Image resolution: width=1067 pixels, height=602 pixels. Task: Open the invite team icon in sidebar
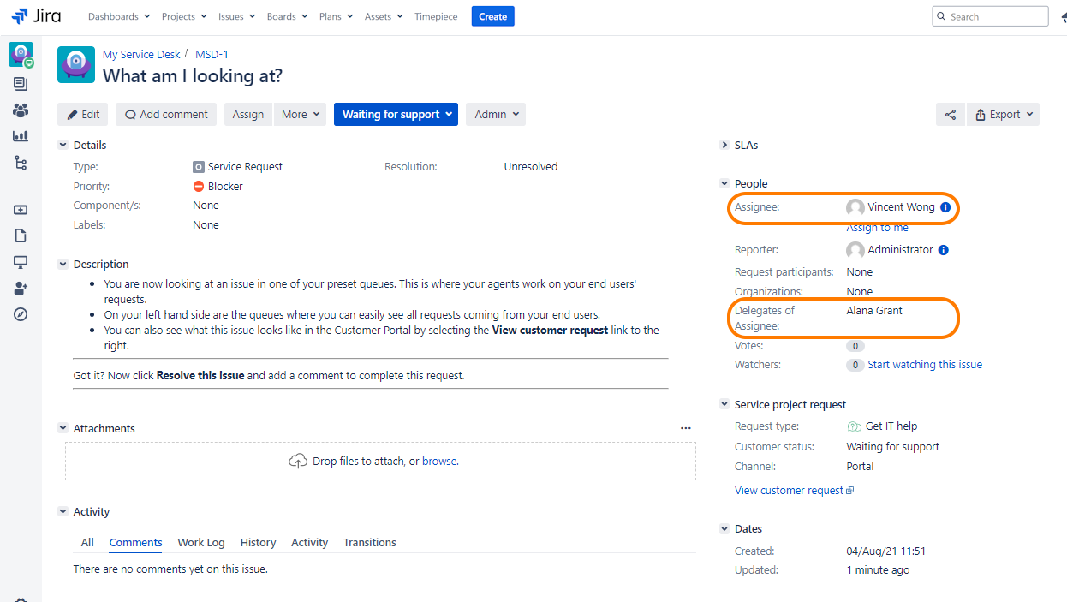(x=21, y=289)
